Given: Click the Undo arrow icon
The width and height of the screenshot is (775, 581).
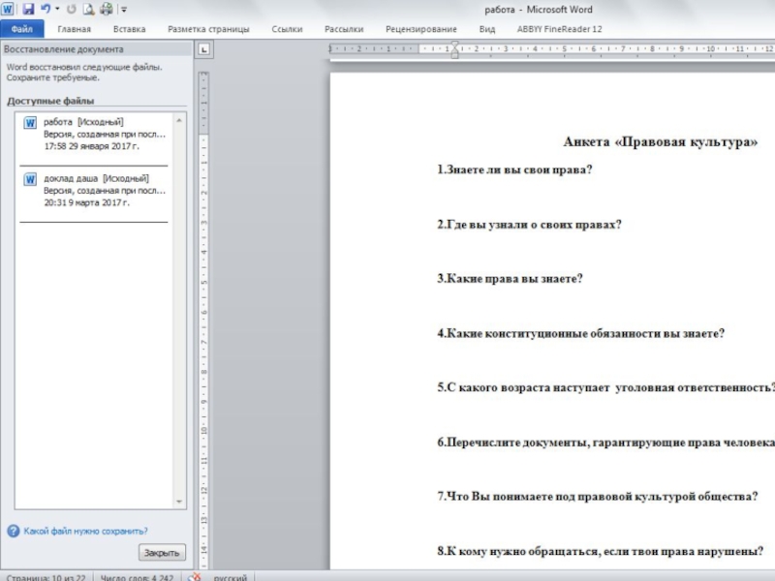Looking at the screenshot, I should [x=45, y=9].
